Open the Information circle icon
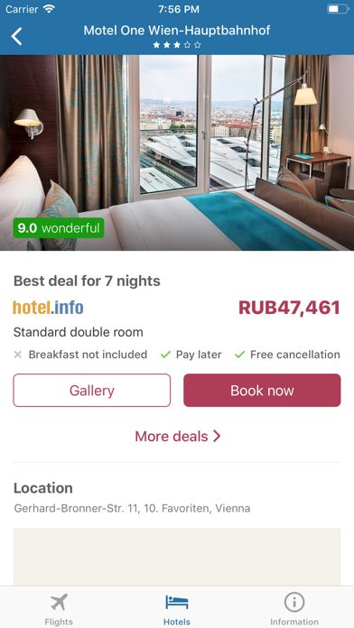The image size is (354, 628). [x=294, y=602]
